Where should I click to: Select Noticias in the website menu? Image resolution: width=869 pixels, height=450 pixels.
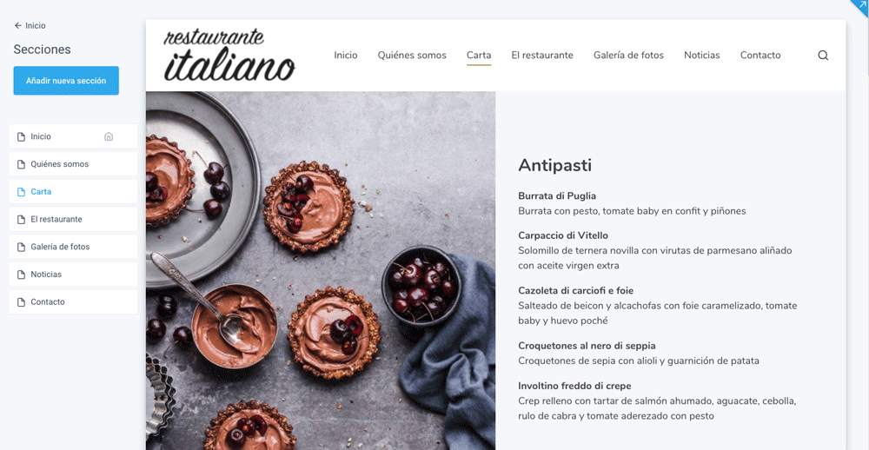coord(701,55)
